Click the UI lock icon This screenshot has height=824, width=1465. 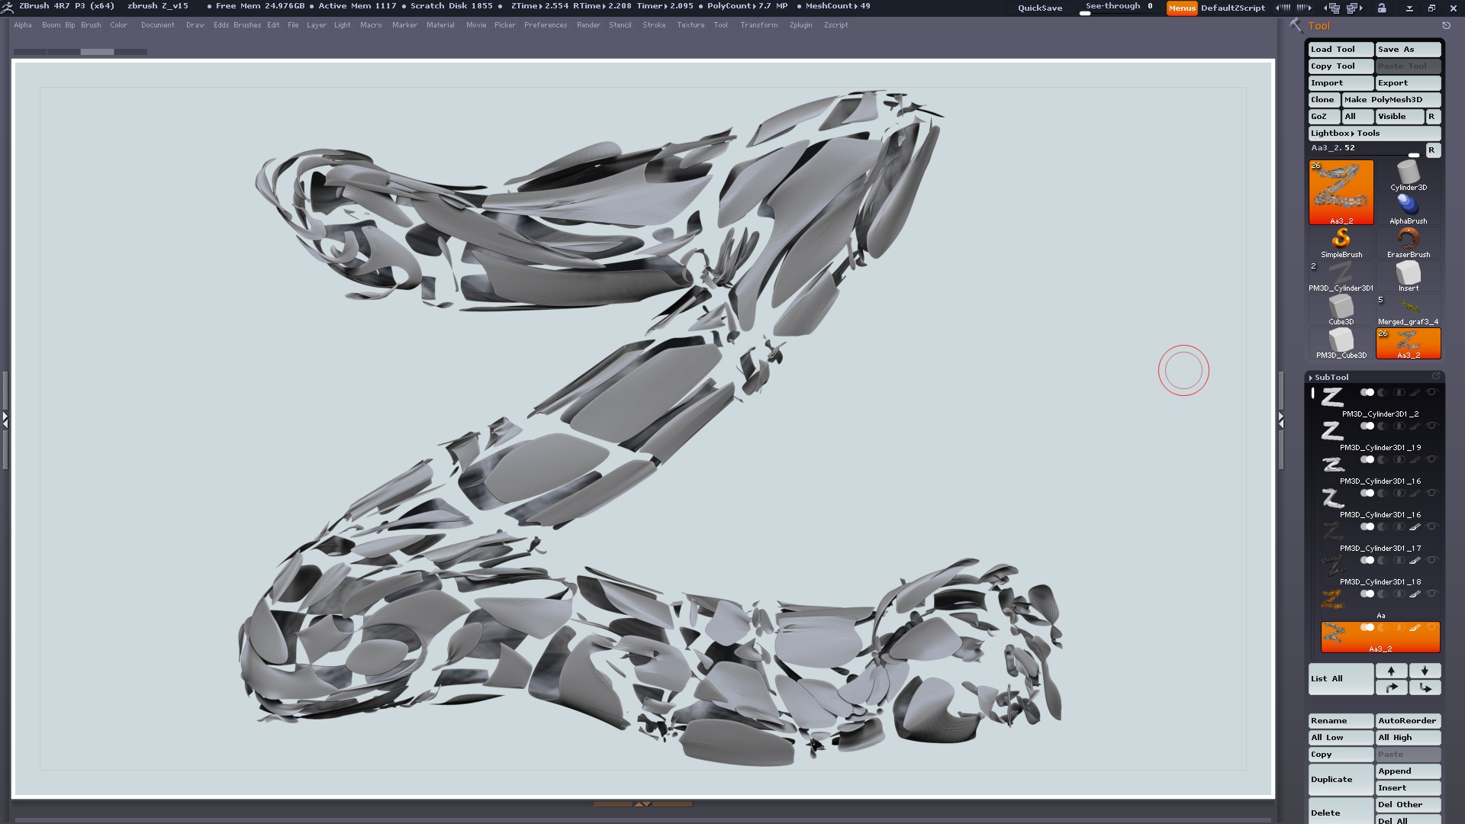click(1382, 8)
